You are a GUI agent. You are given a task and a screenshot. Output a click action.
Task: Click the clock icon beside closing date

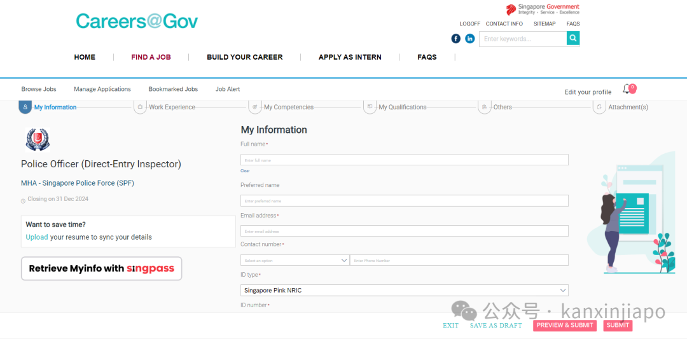click(x=24, y=200)
